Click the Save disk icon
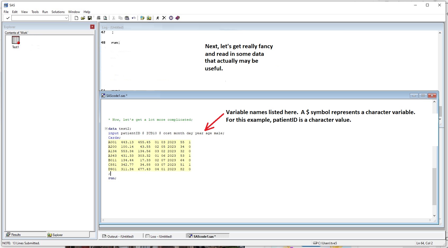The height and width of the screenshot is (248, 448). (x=90, y=18)
